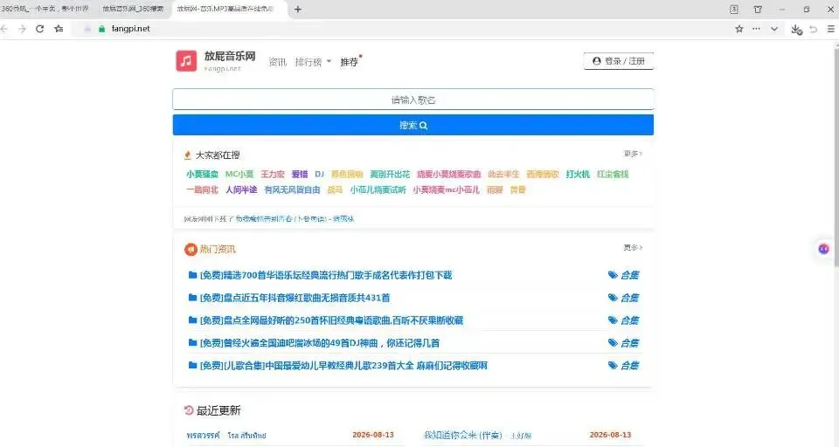Open the 精选700首华语乐坛 article link

[x=326, y=275]
